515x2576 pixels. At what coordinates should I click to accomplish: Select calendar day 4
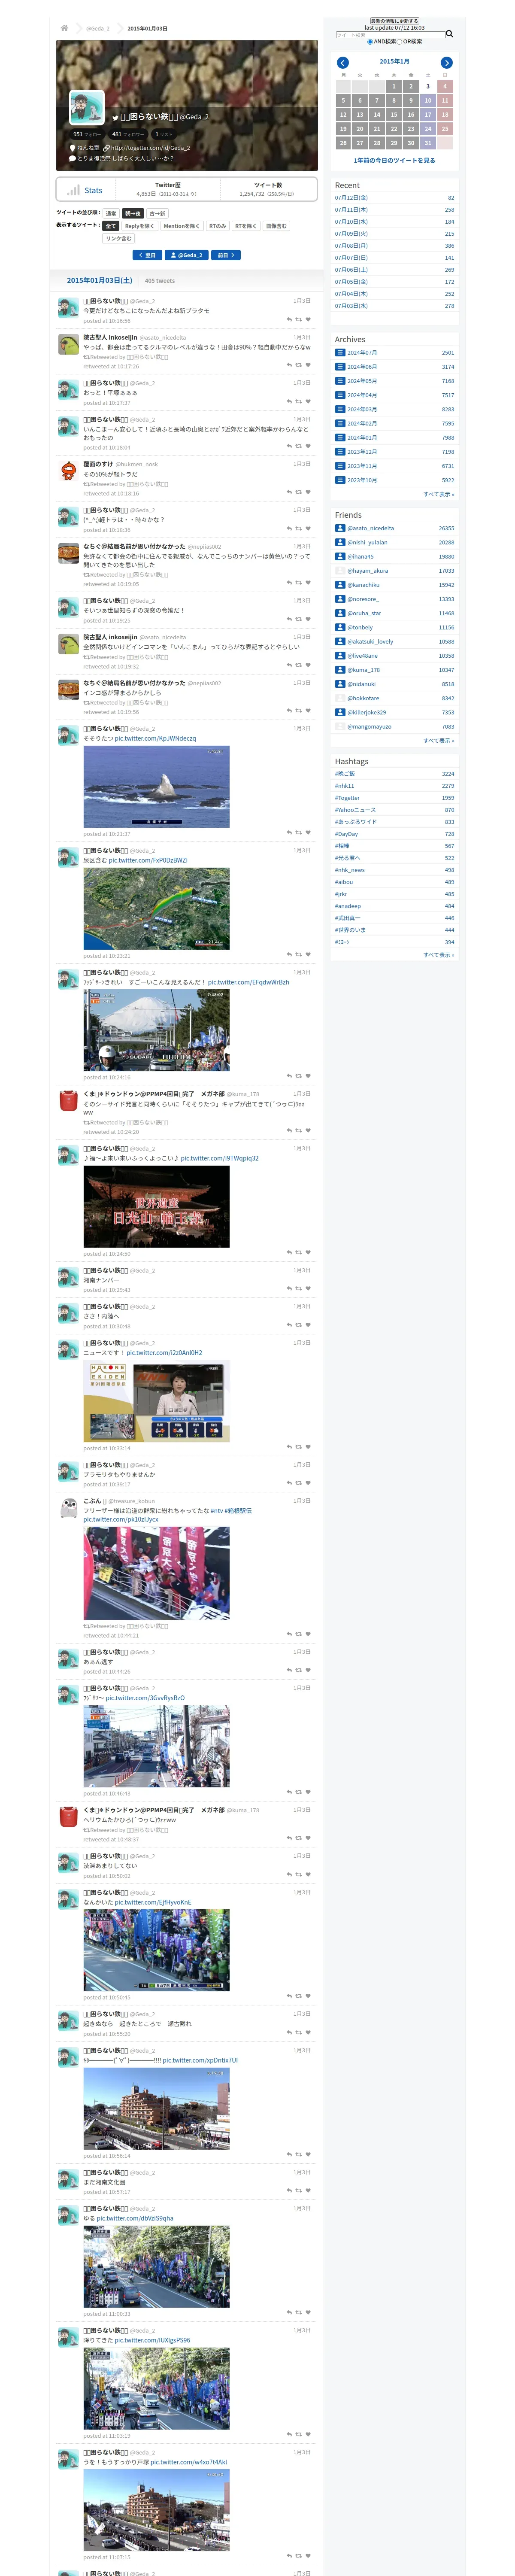click(445, 86)
